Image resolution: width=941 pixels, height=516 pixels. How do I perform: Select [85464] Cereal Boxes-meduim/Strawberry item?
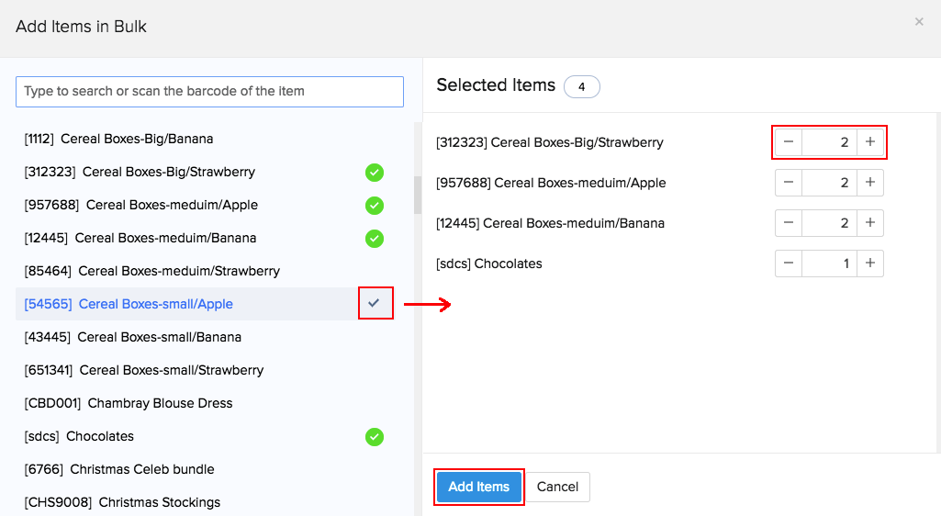(x=151, y=271)
